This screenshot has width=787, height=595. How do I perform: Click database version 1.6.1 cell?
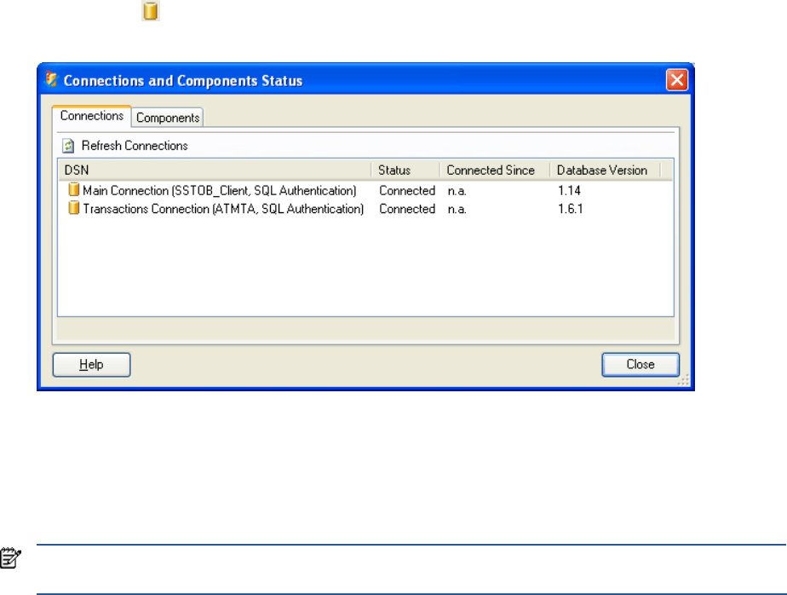570,209
